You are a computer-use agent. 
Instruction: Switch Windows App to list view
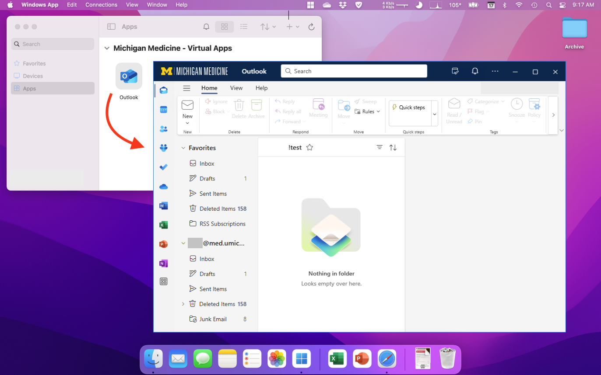click(x=244, y=27)
